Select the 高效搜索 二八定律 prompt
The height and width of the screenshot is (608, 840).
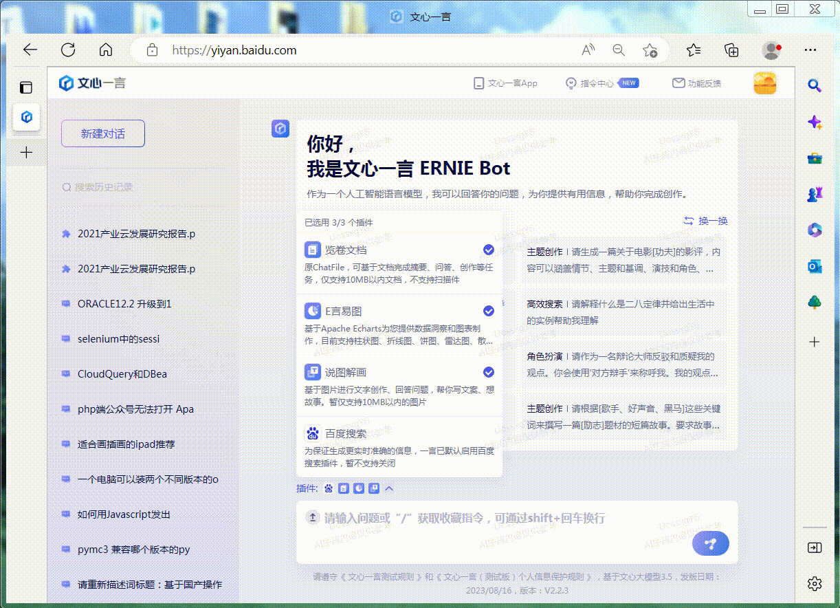click(x=624, y=312)
